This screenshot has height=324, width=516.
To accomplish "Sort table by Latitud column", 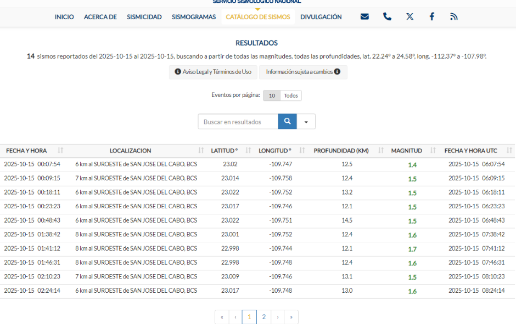I will [x=248, y=151].
